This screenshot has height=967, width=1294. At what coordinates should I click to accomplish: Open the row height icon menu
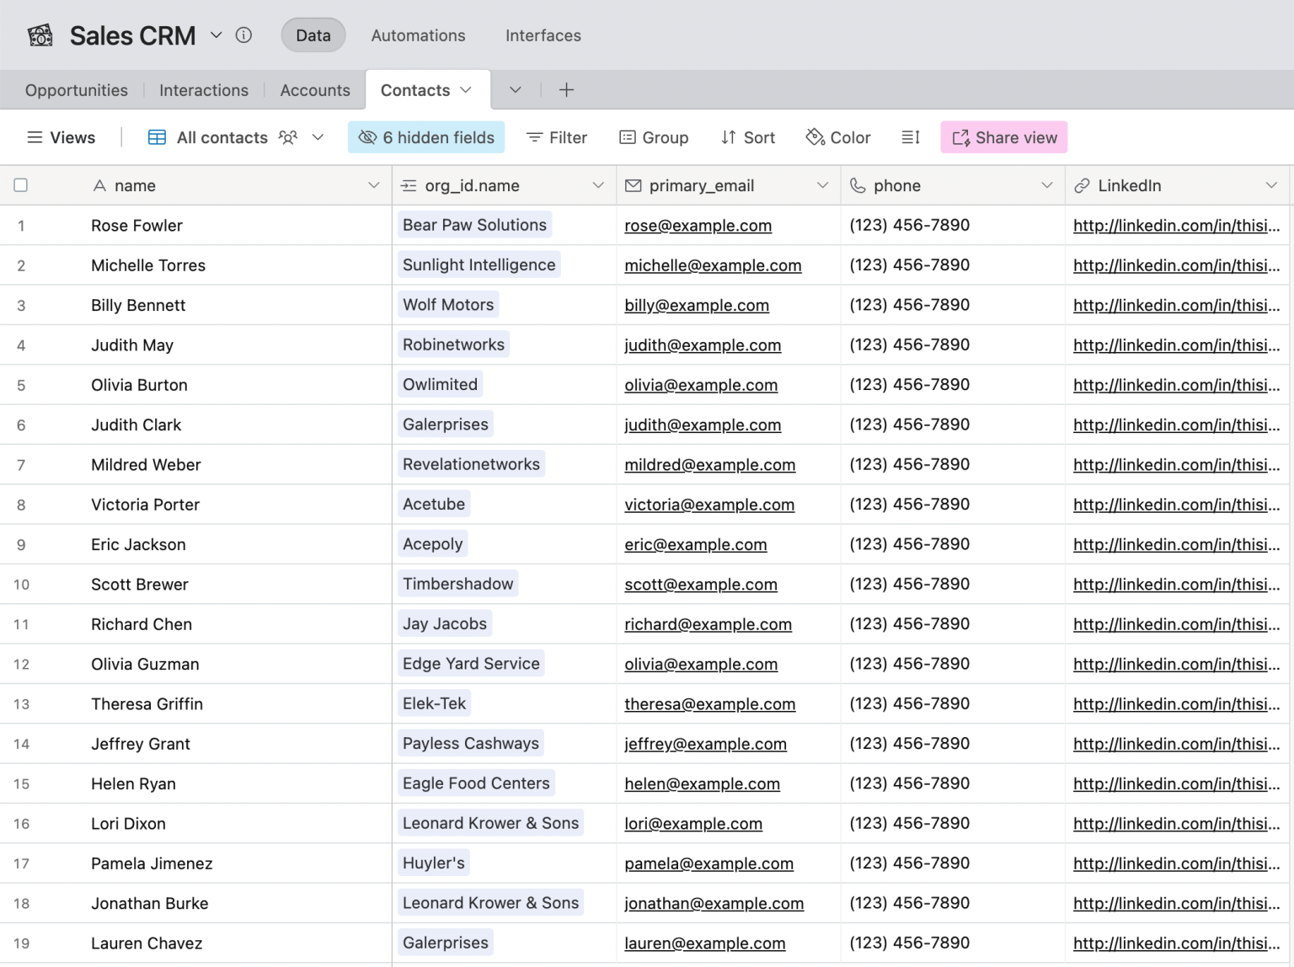point(911,137)
